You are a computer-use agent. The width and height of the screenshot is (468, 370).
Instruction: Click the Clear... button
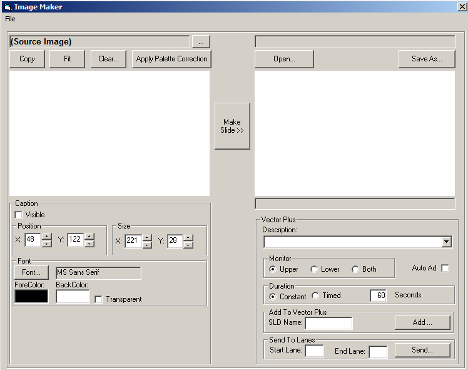click(108, 59)
